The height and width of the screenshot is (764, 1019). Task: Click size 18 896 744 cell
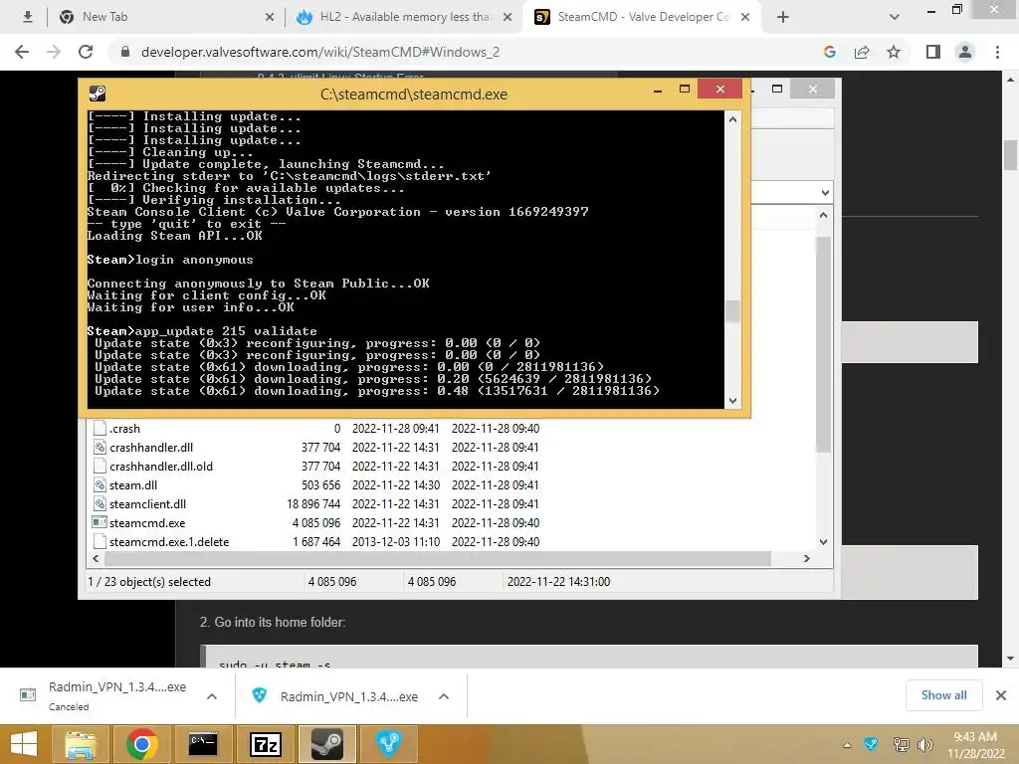click(x=313, y=504)
